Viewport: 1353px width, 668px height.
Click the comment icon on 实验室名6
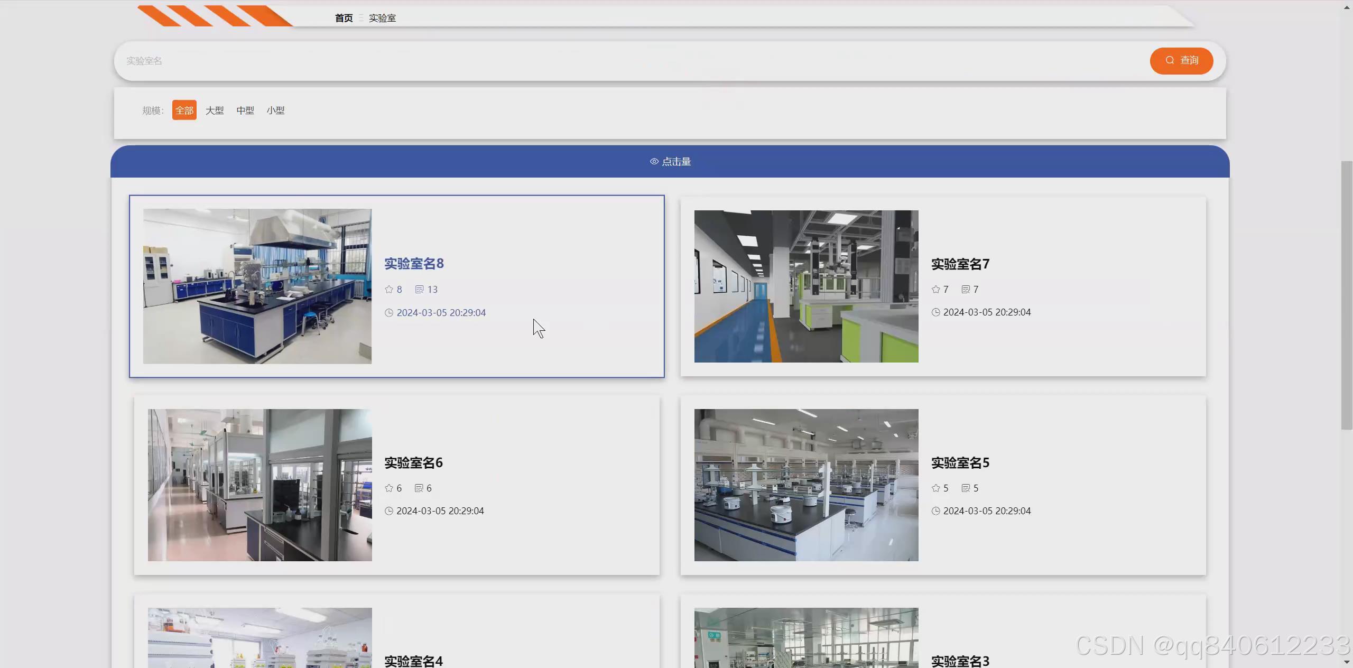pyautogui.click(x=419, y=488)
